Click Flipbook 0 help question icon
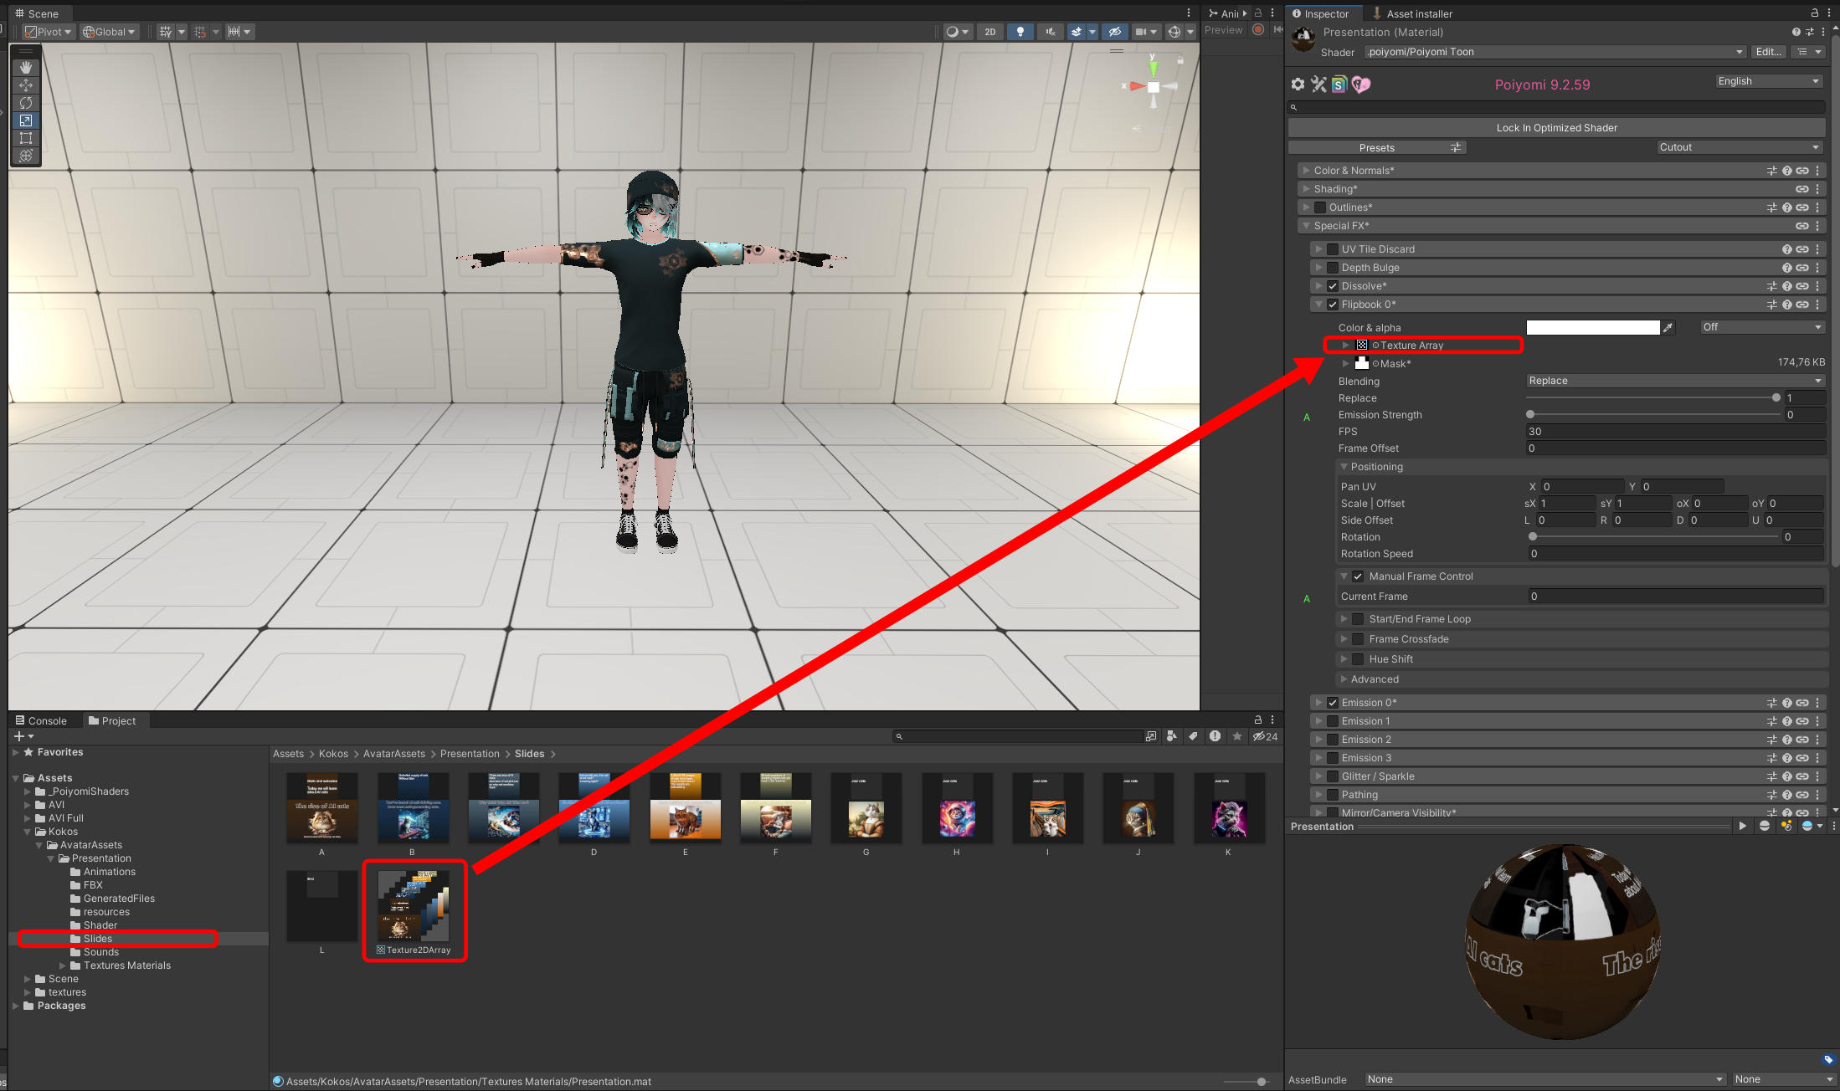This screenshot has width=1840, height=1091. coord(1787,305)
